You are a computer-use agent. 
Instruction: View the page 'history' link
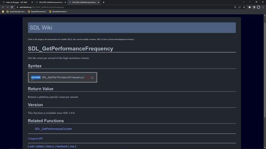(x=50, y=147)
